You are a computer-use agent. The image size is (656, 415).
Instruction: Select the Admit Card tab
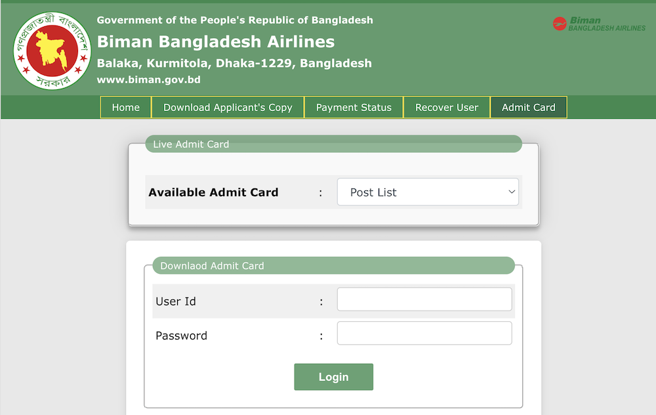coord(529,107)
